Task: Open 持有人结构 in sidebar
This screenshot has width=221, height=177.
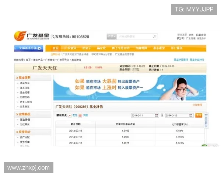Action: pos(26,102)
